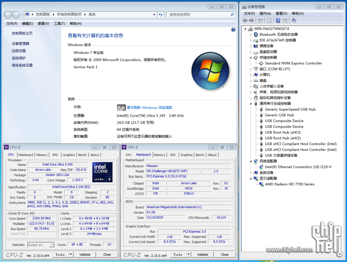
Task: Open Tools dropdown arrow in processor CPU-Z window
Action: point(71,255)
